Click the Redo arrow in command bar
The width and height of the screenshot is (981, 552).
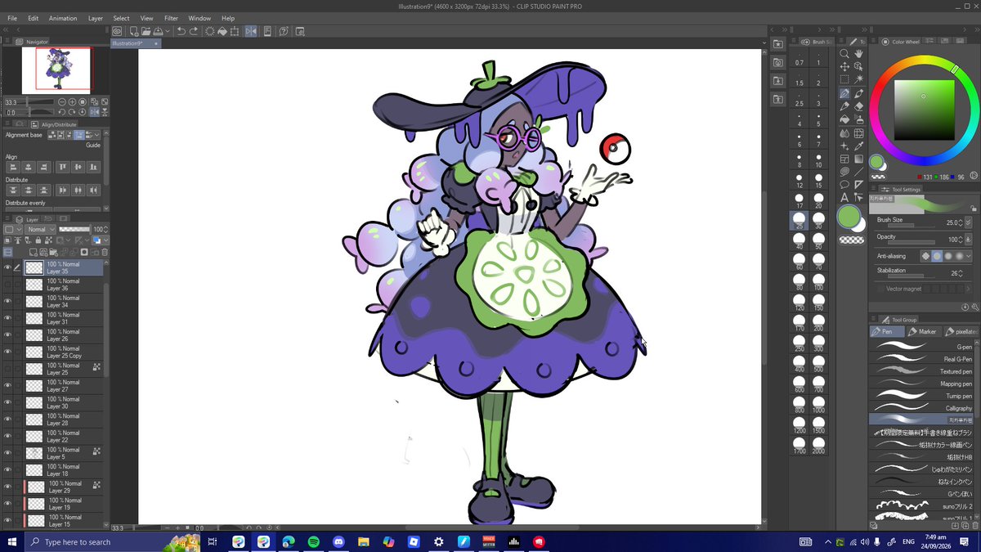[x=194, y=31]
